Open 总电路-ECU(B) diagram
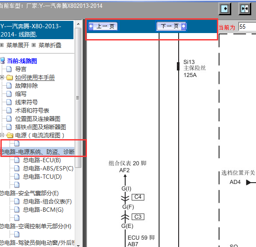This screenshot has height=247, width=256. [x=42, y=160]
